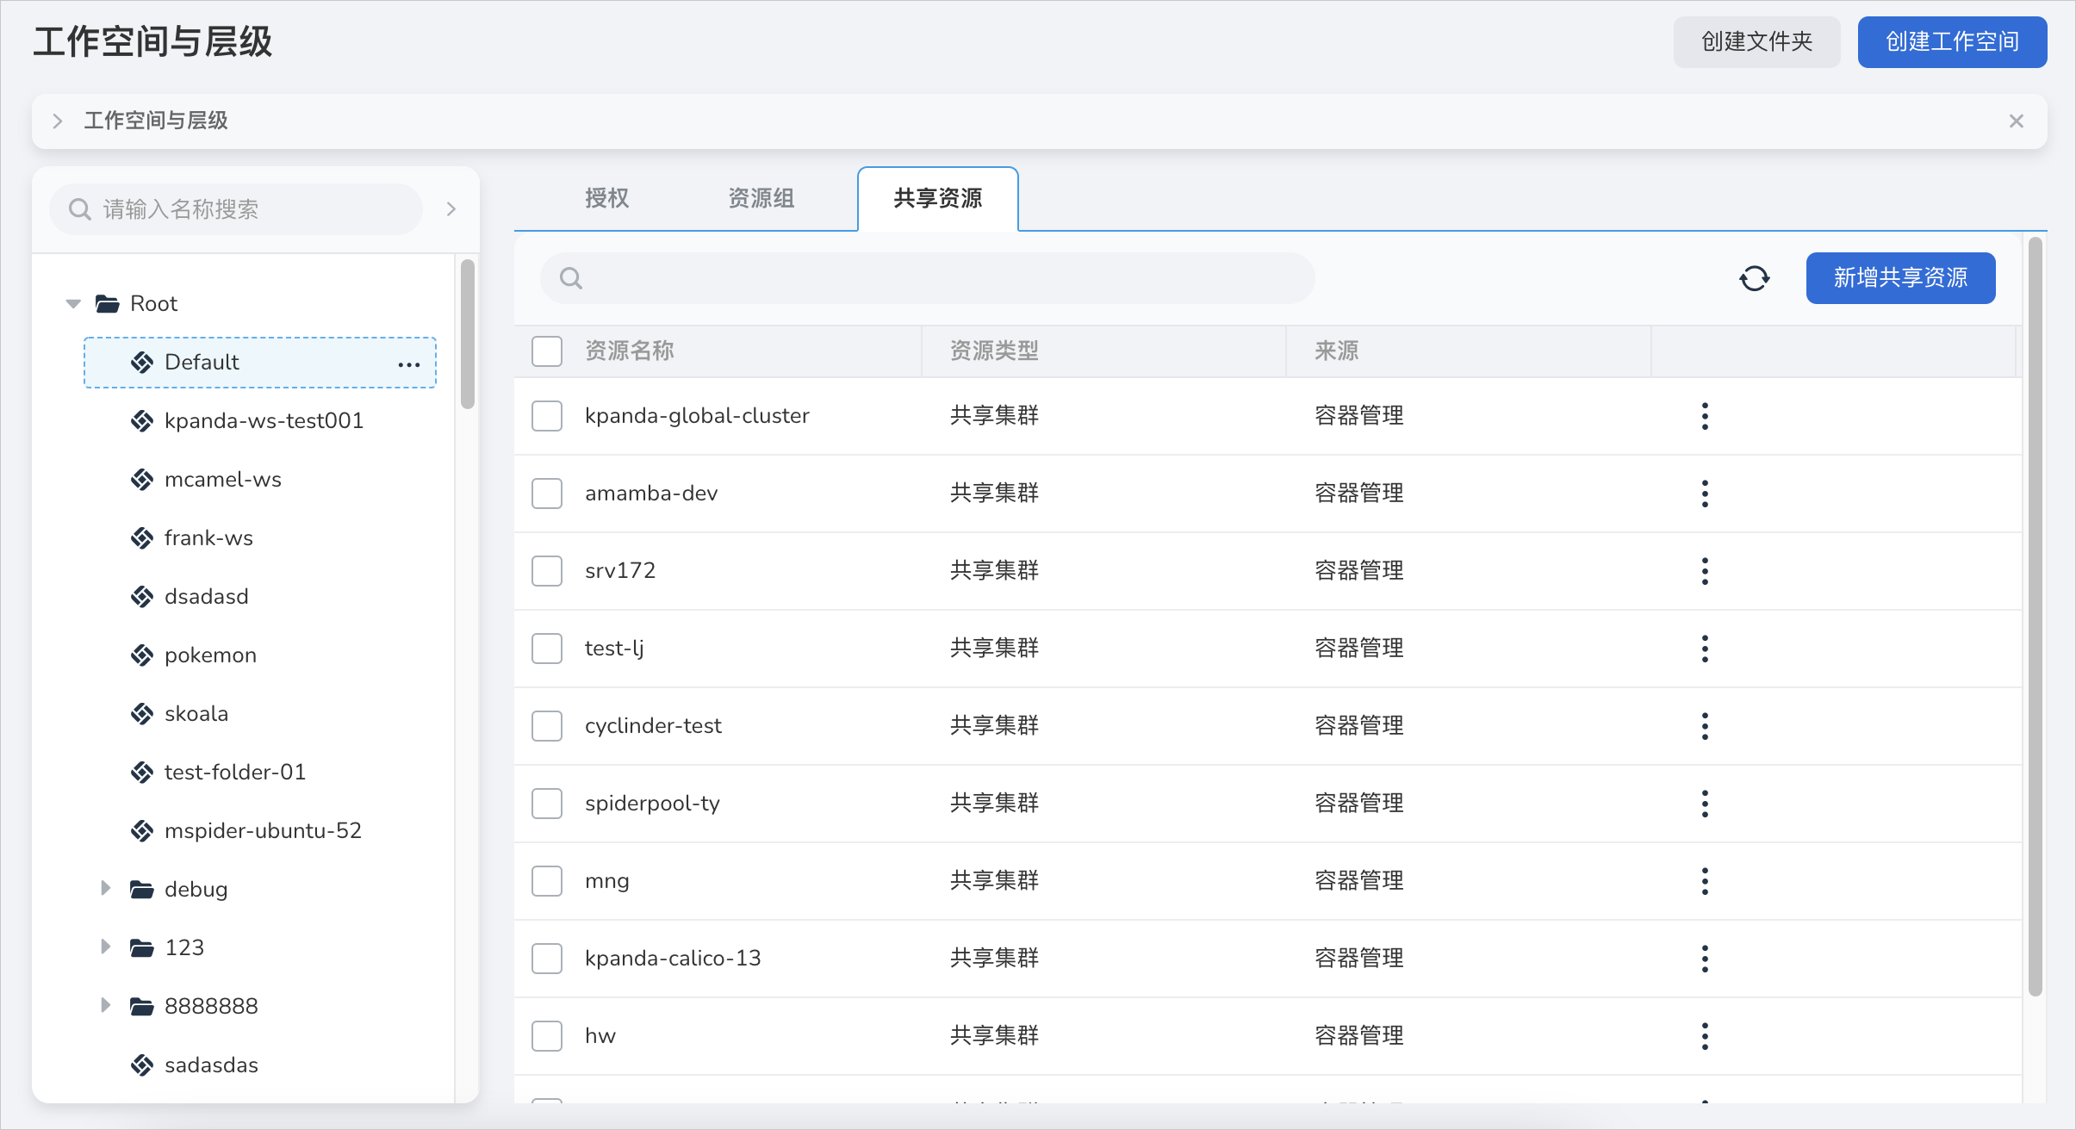Open kebab menu for spiderpool-ty row
Viewport: 2076px width, 1130px height.
(x=1705, y=804)
